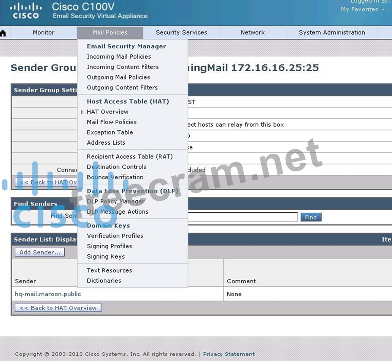Screen dimensions: 392x361
Task: Select Mail Flow Policies menu entry
Action: tap(112, 122)
